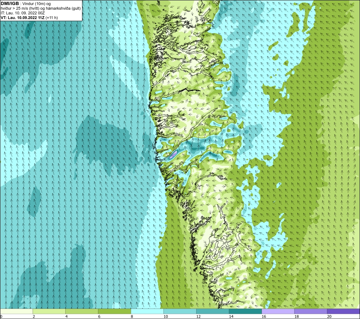The height and width of the screenshot is (319, 360).
Task: Click the "DMI/IGB" bold title text
Action: point(10,4)
